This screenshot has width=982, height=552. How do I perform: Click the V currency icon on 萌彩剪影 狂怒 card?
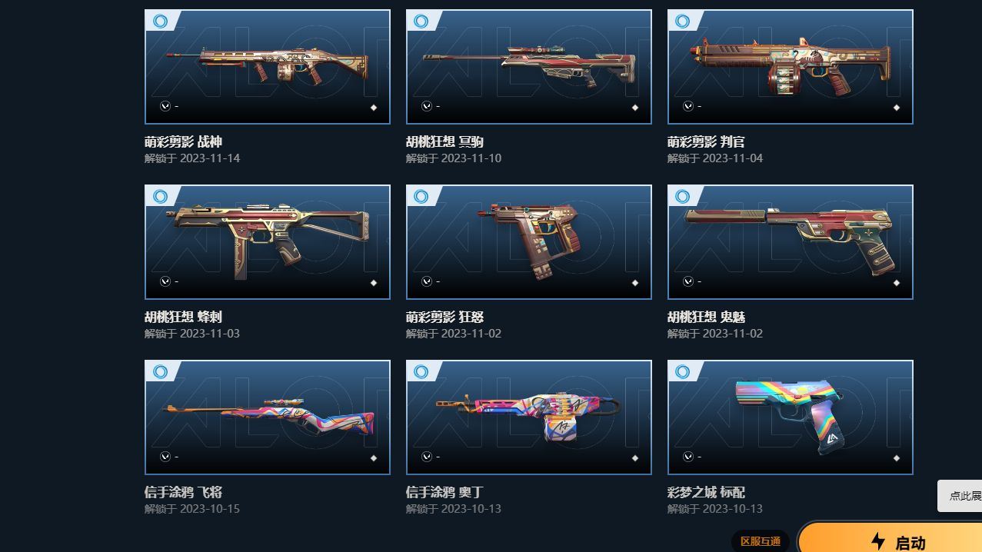tap(427, 282)
